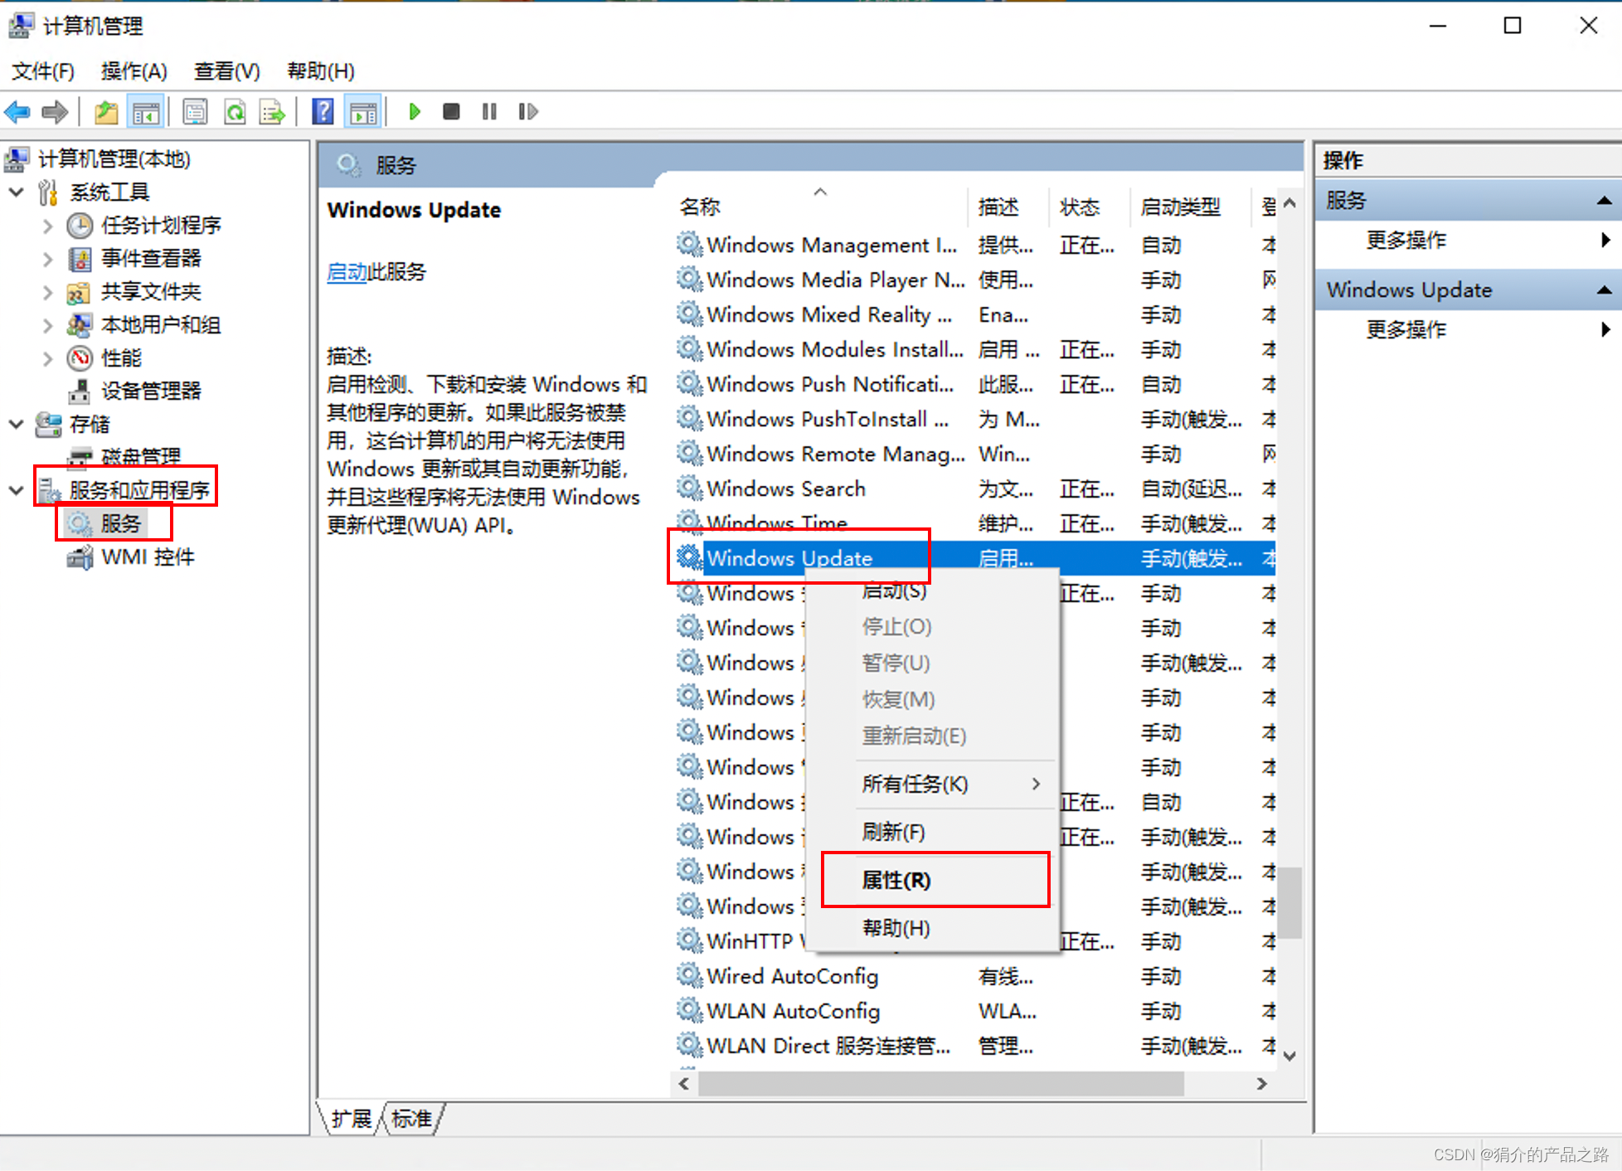Collapse the 系统工具 tree node

tap(16, 192)
